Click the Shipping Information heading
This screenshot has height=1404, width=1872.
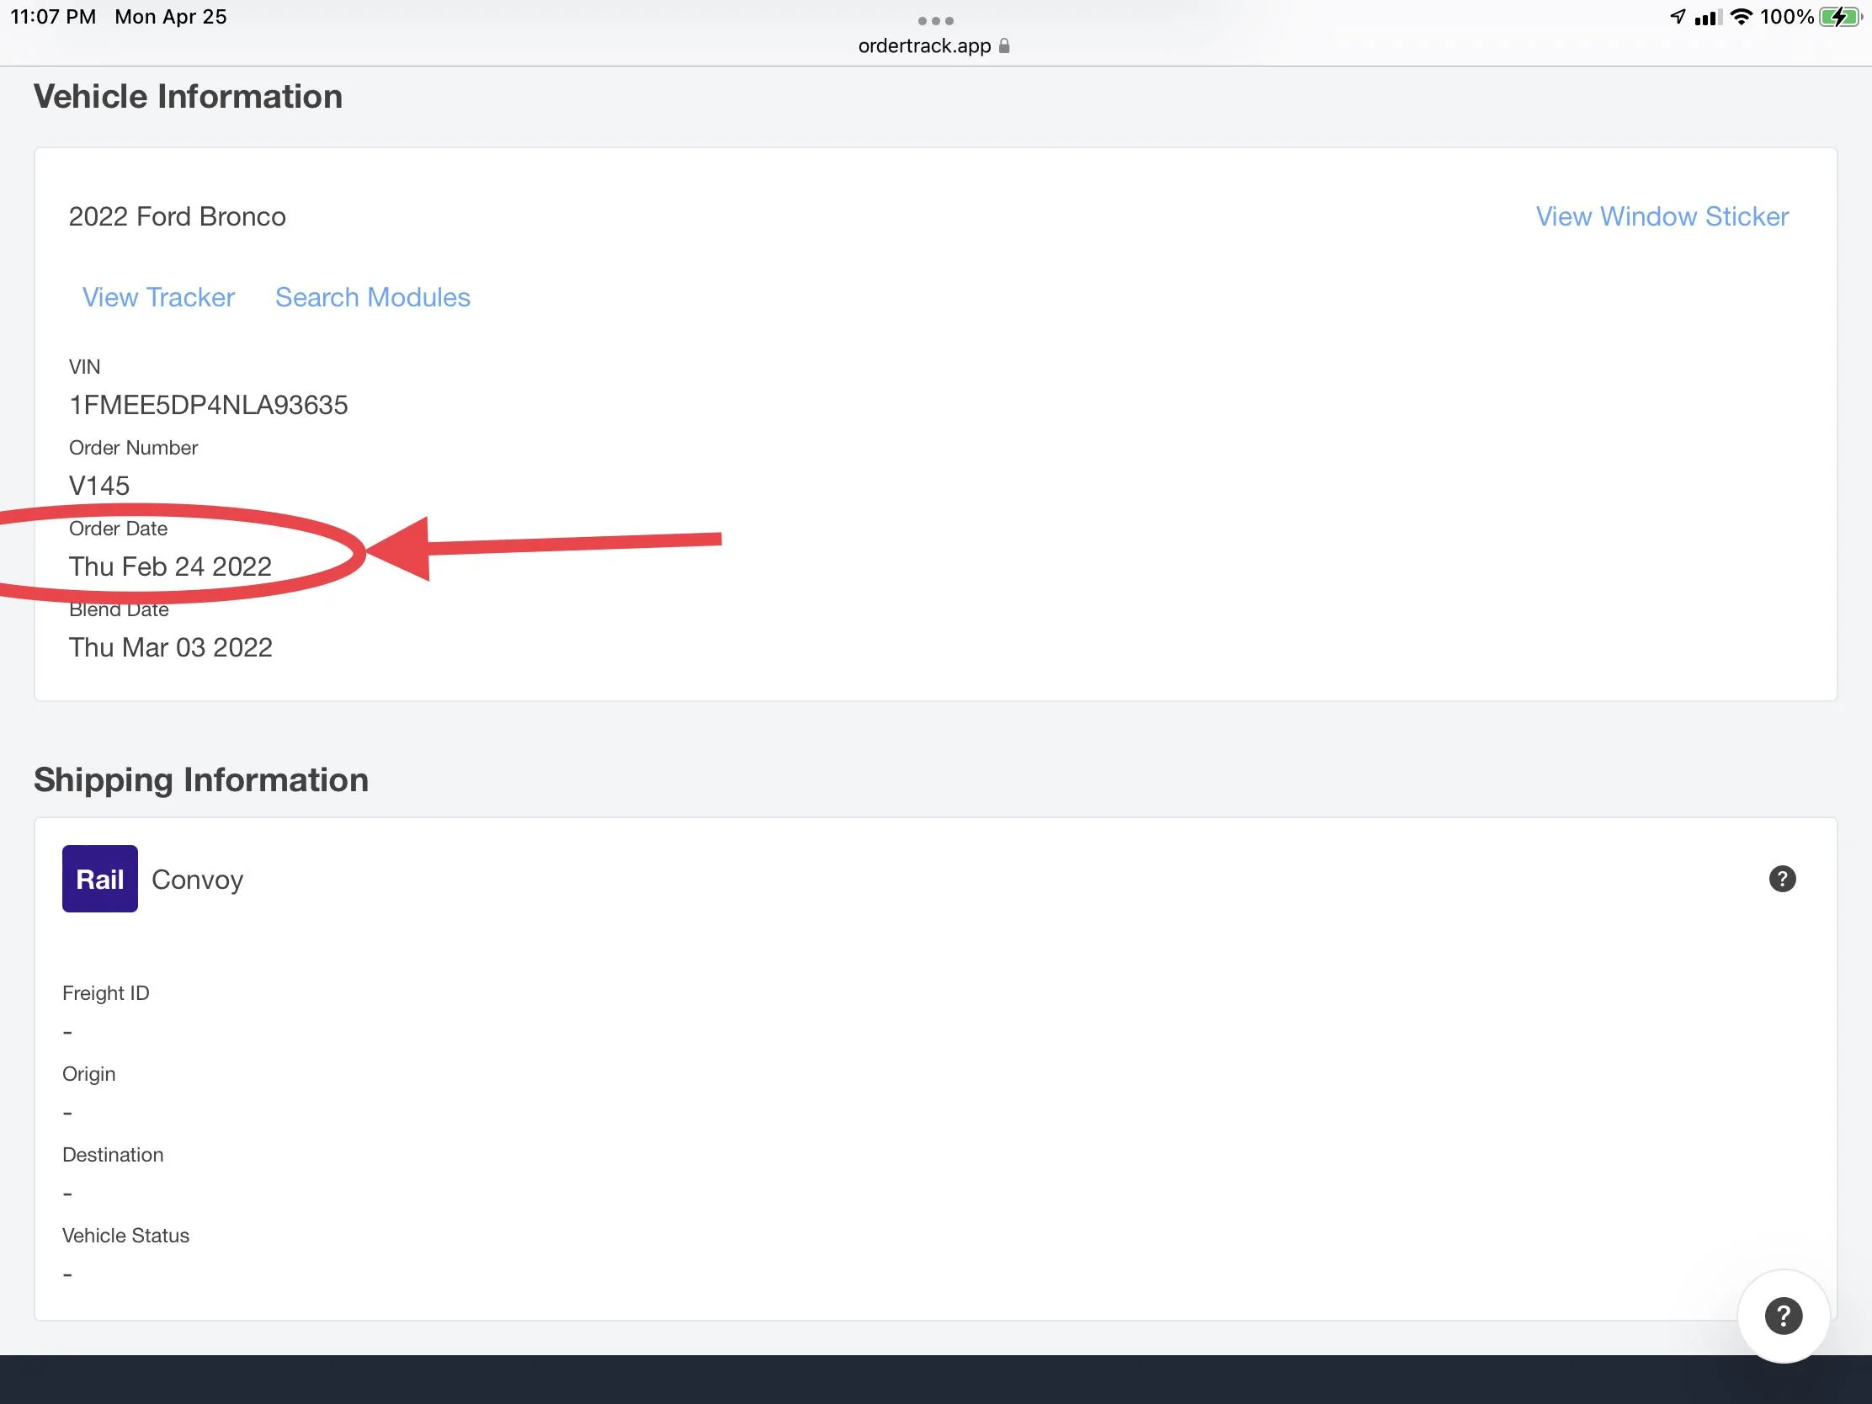point(201,779)
